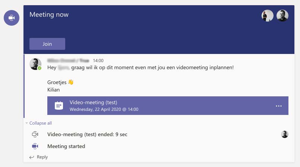Reply to the conversation thread
Viewport: 300px width, 167px height.
point(42,157)
